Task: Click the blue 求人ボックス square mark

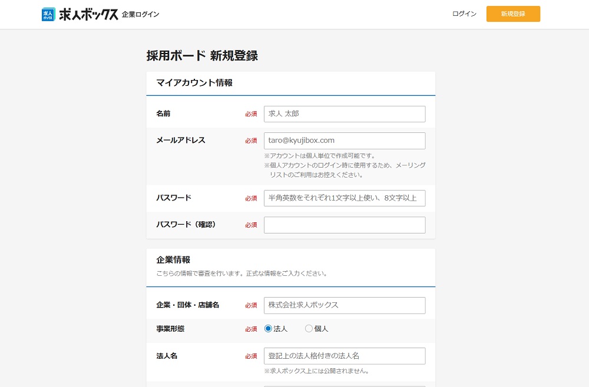Action: pyautogui.click(x=48, y=13)
